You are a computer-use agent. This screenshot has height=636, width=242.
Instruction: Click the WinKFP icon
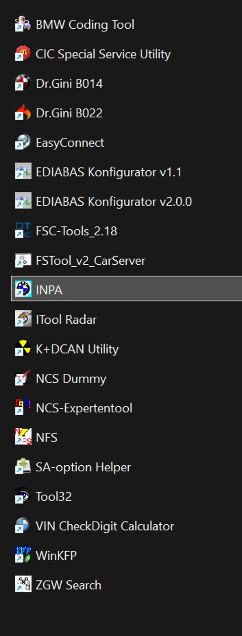[x=23, y=554]
